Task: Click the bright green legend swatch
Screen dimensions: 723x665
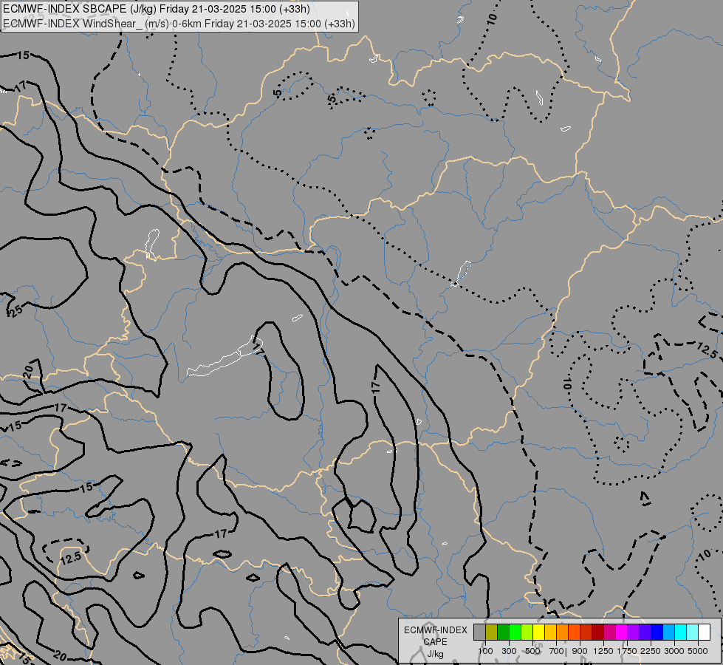Action: pyautogui.click(x=515, y=632)
